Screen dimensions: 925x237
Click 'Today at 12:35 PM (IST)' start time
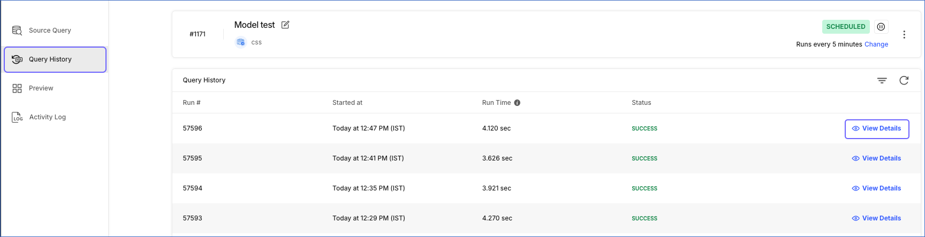click(x=369, y=188)
